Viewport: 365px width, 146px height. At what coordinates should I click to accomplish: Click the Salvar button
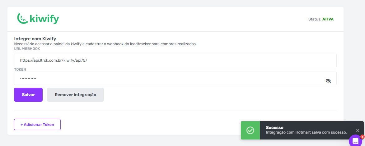[28, 95]
